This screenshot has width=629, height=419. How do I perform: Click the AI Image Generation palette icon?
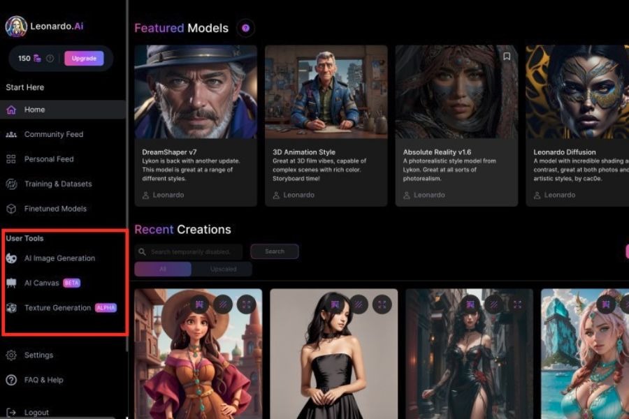point(11,258)
